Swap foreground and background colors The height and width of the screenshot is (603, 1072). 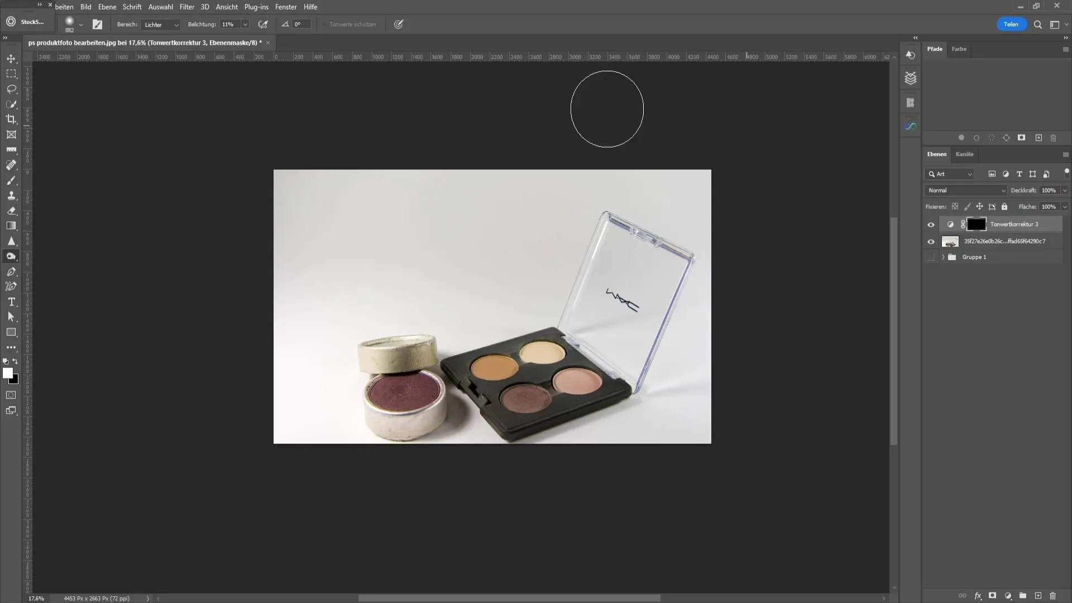point(15,362)
